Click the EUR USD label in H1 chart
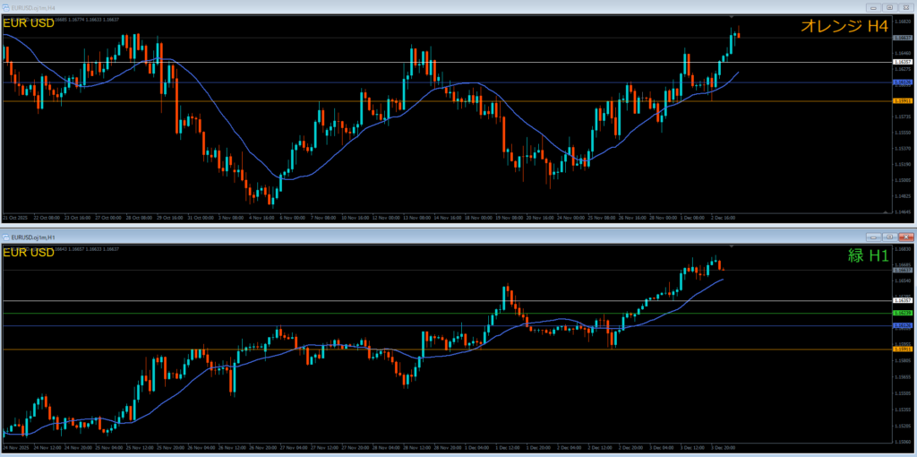 click(x=29, y=253)
